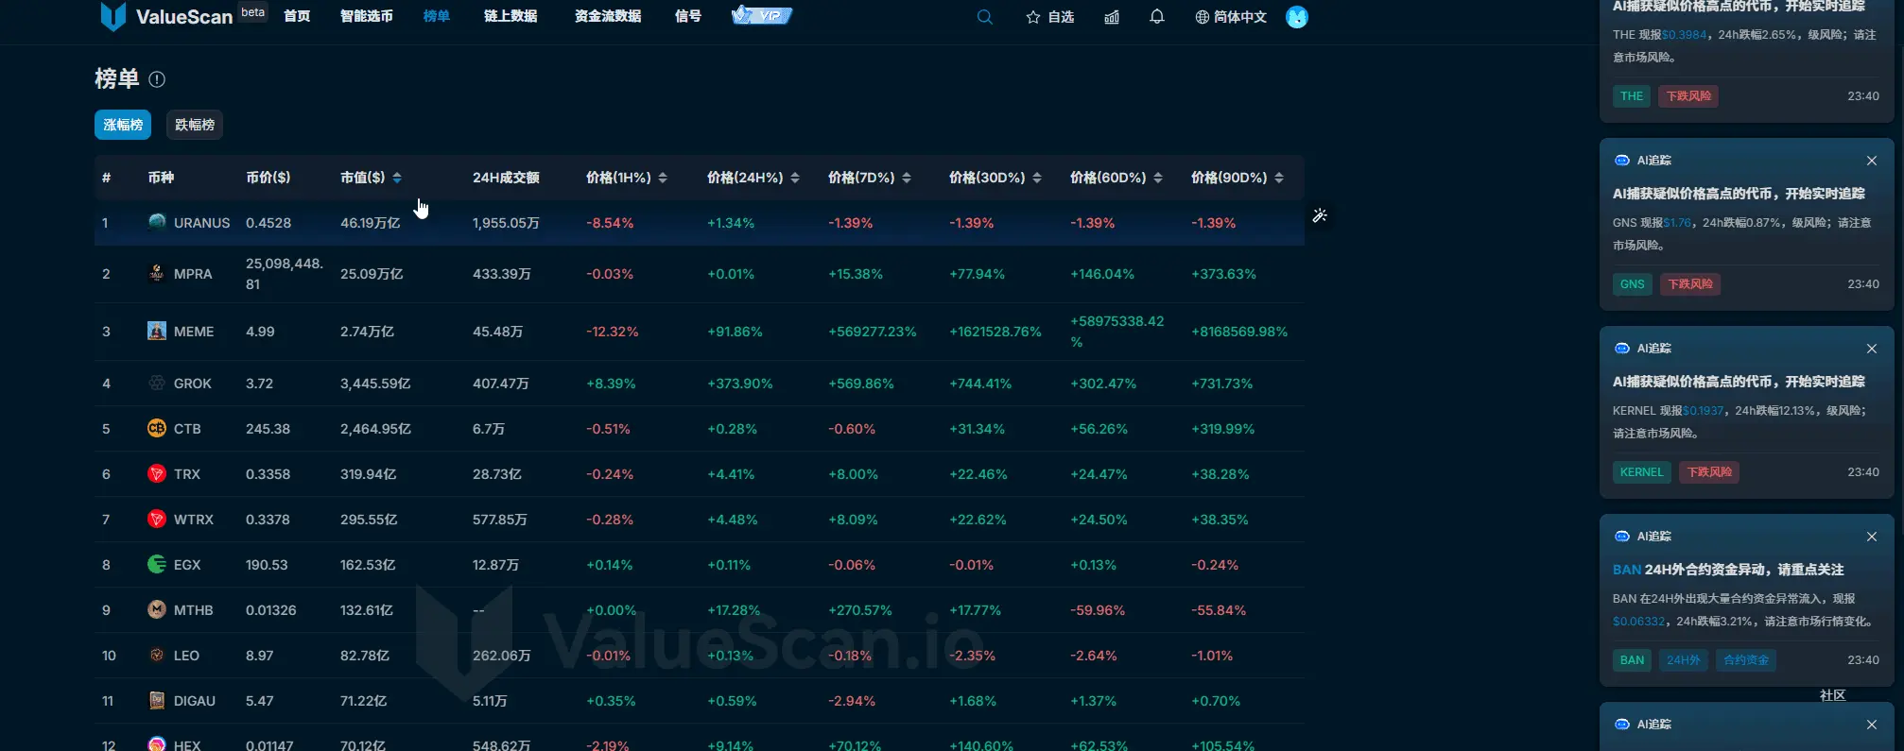Open 智能选币 menu item

coord(367,16)
